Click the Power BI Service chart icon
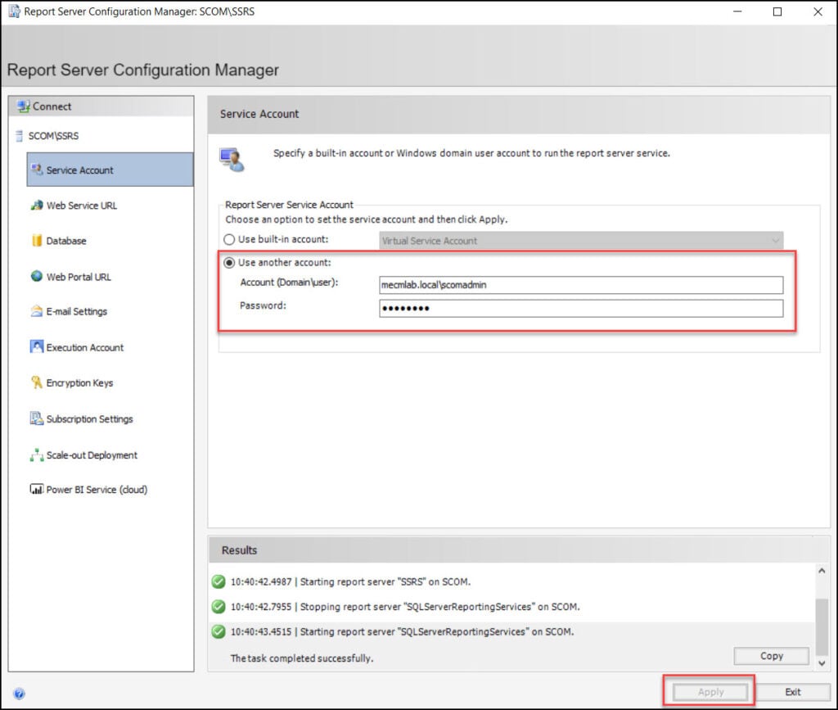 [36, 489]
